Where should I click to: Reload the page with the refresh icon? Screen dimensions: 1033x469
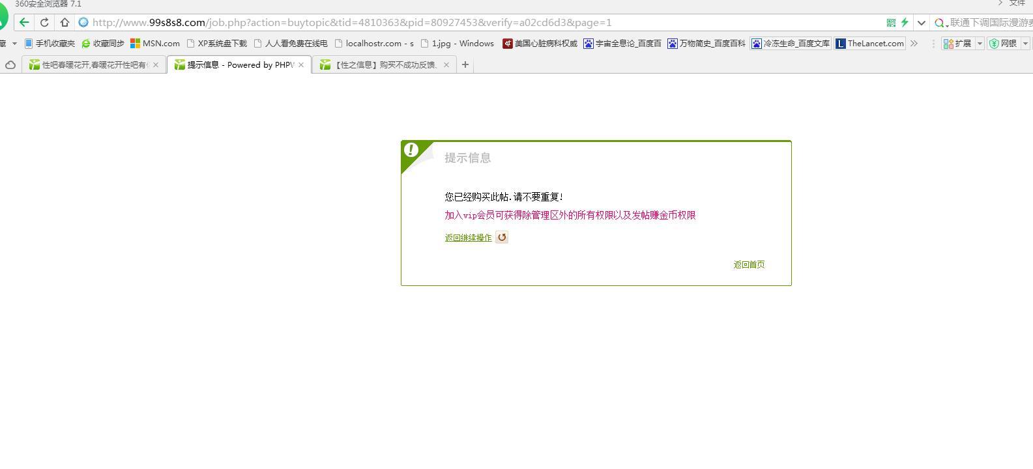tap(44, 22)
